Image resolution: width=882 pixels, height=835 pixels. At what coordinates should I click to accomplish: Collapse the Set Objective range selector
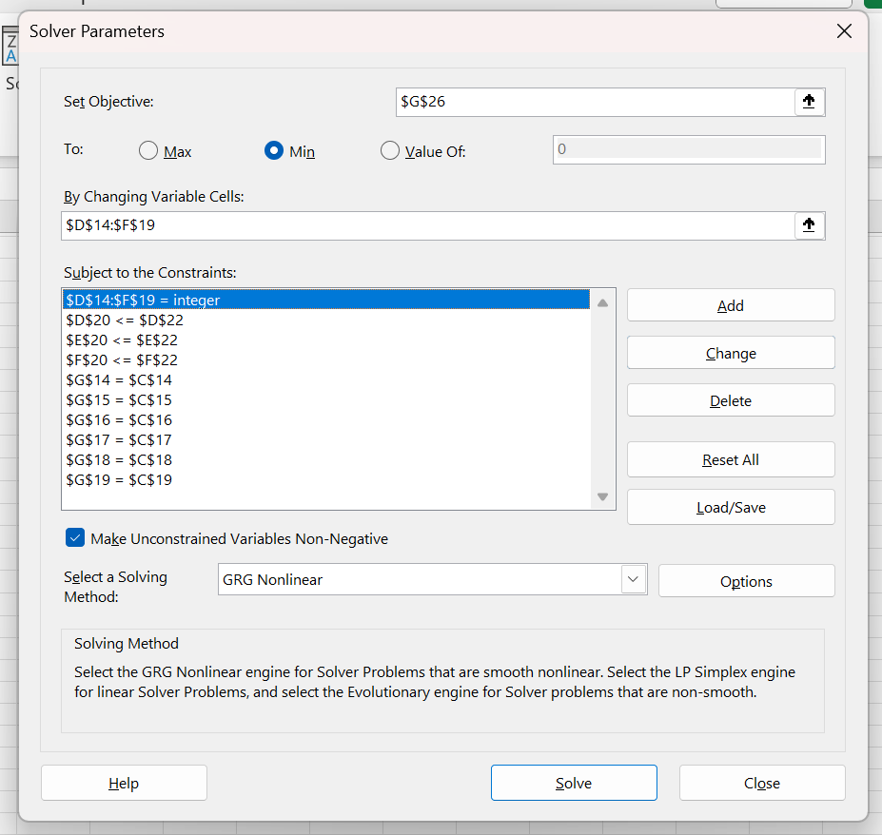click(x=809, y=102)
